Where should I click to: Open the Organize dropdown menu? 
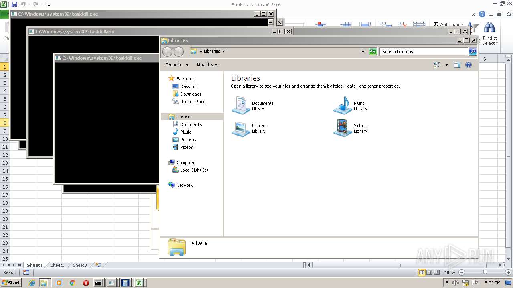point(177,65)
